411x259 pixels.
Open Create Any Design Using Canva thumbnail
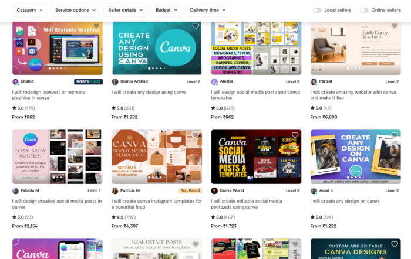point(157,48)
